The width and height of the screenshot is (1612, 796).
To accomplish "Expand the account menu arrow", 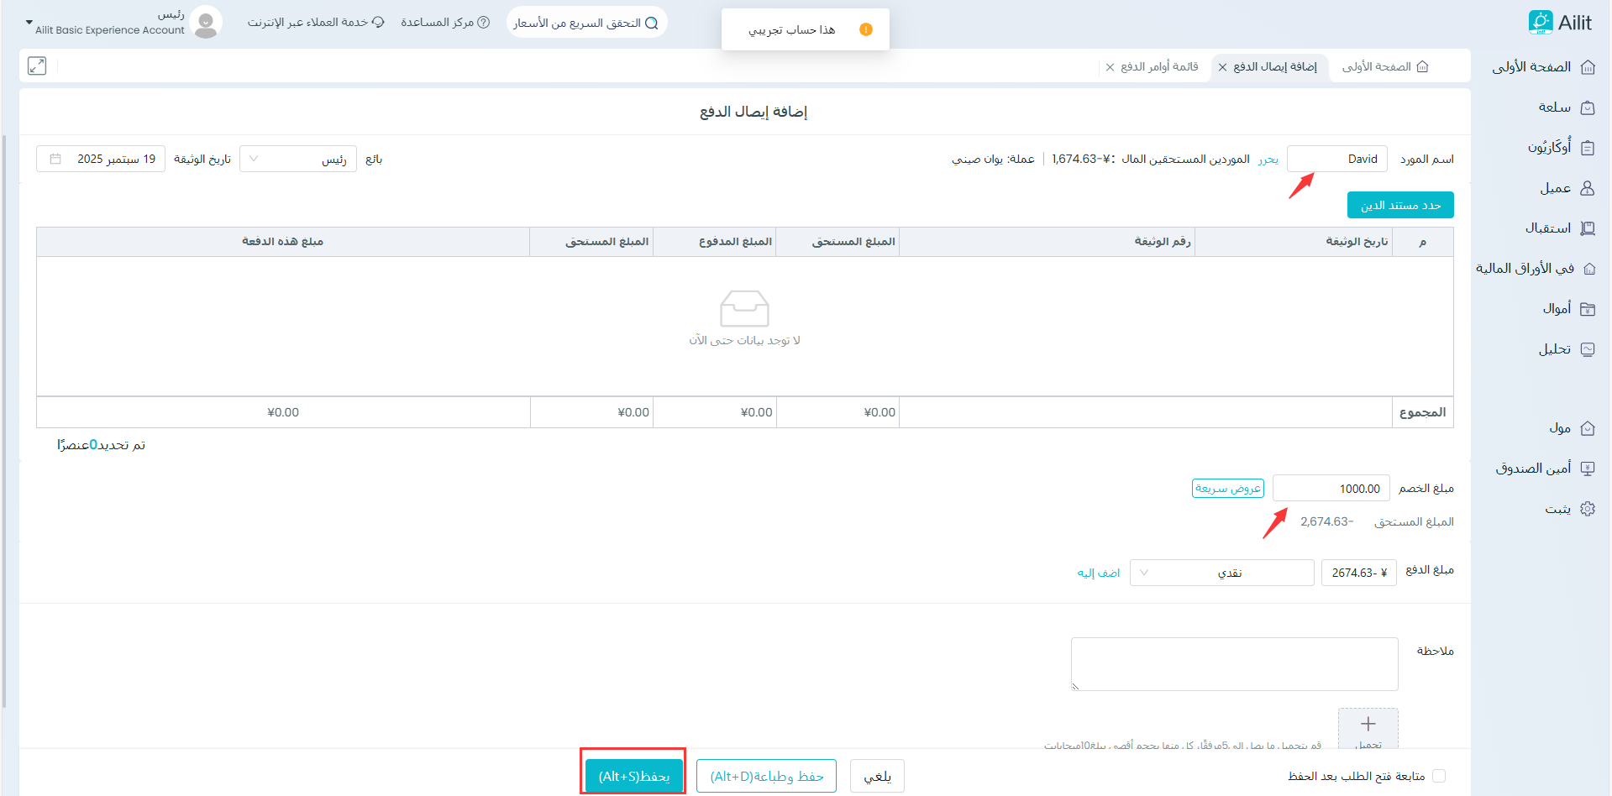I will pos(29,23).
